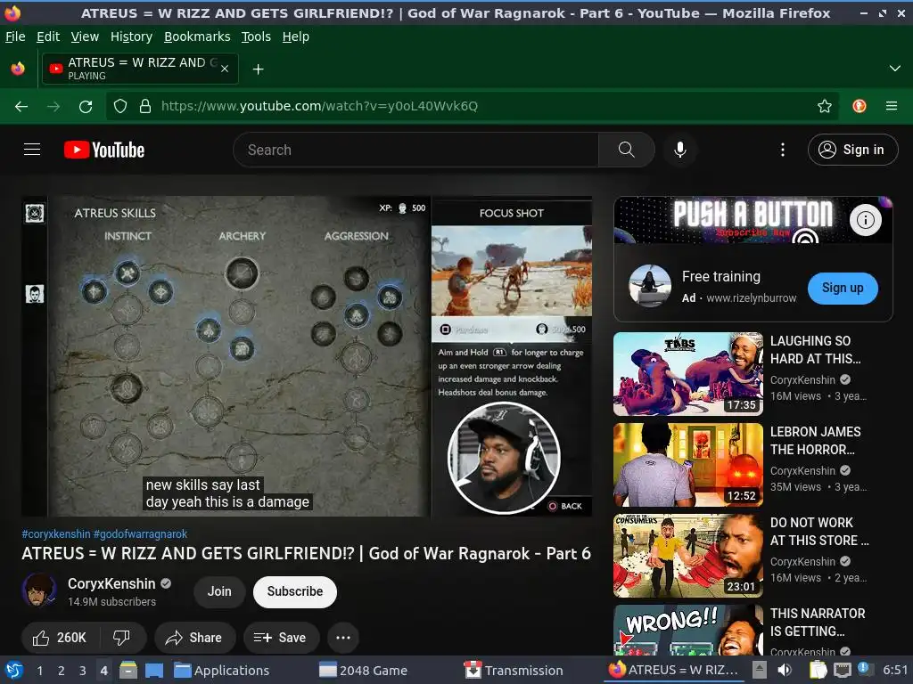
Task: Open DuckDuckGo extension icon in toolbar
Action: point(859,106)
